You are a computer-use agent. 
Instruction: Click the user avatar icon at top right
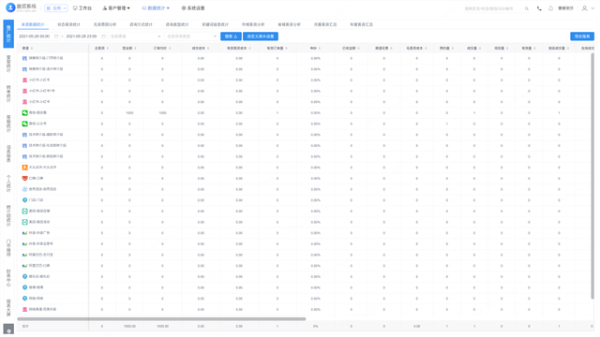[584, 8]
